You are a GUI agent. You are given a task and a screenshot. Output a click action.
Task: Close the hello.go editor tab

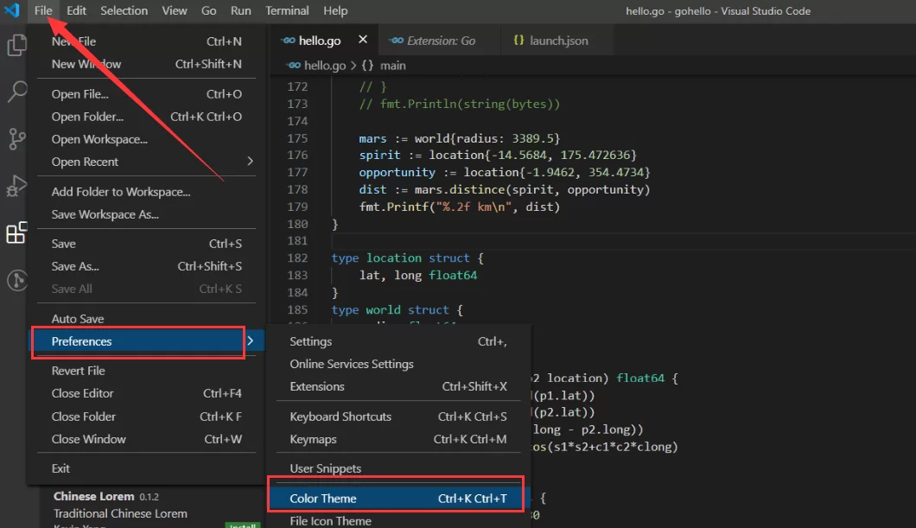click(x=362, y=40)
